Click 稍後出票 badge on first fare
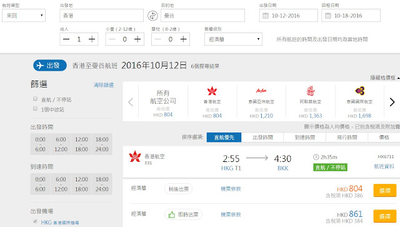 [179, 189]
